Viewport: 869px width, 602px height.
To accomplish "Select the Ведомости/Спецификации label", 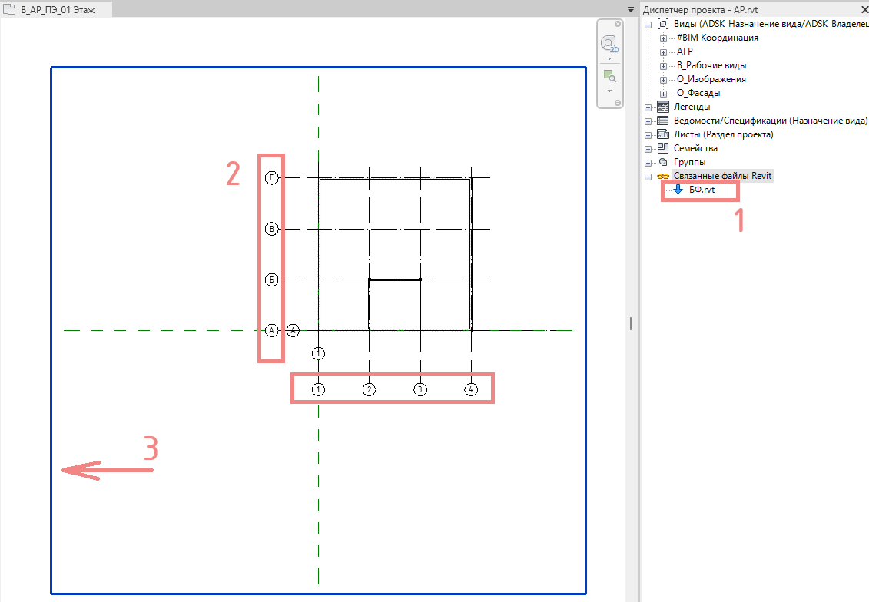I will pos(771,121).
